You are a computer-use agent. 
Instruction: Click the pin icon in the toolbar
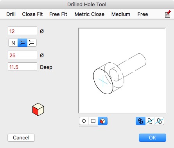pyautogui.click(x=168, y=14)
